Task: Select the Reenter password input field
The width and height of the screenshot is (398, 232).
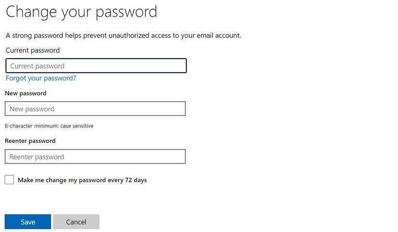Action: 95,157
